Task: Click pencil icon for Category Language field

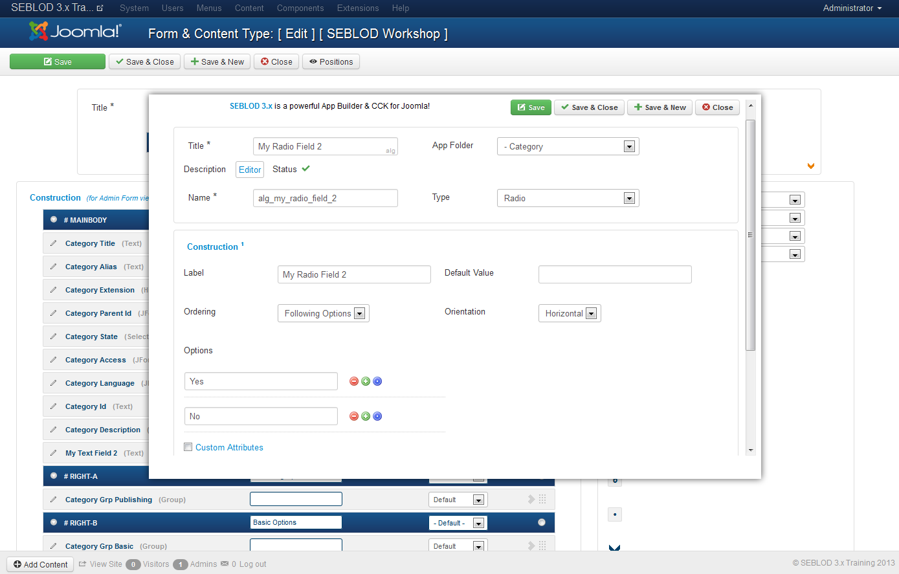Action: (53, 383)
